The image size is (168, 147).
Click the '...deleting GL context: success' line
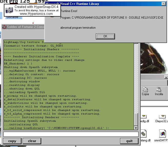click(31, 74)
